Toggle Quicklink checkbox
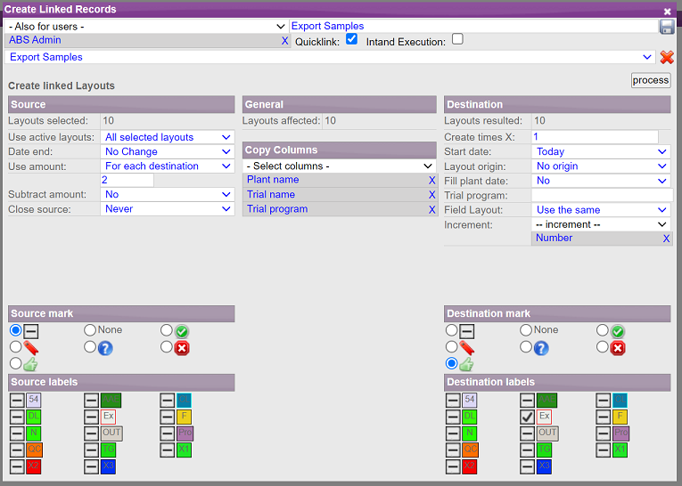682x486 pixels. 351,39
